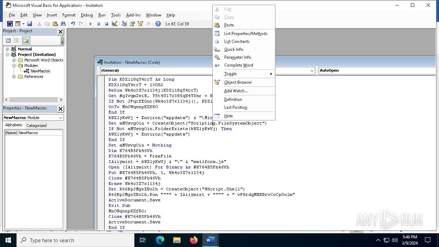Choose Object Browser in context menu

[x=244, y=82]
